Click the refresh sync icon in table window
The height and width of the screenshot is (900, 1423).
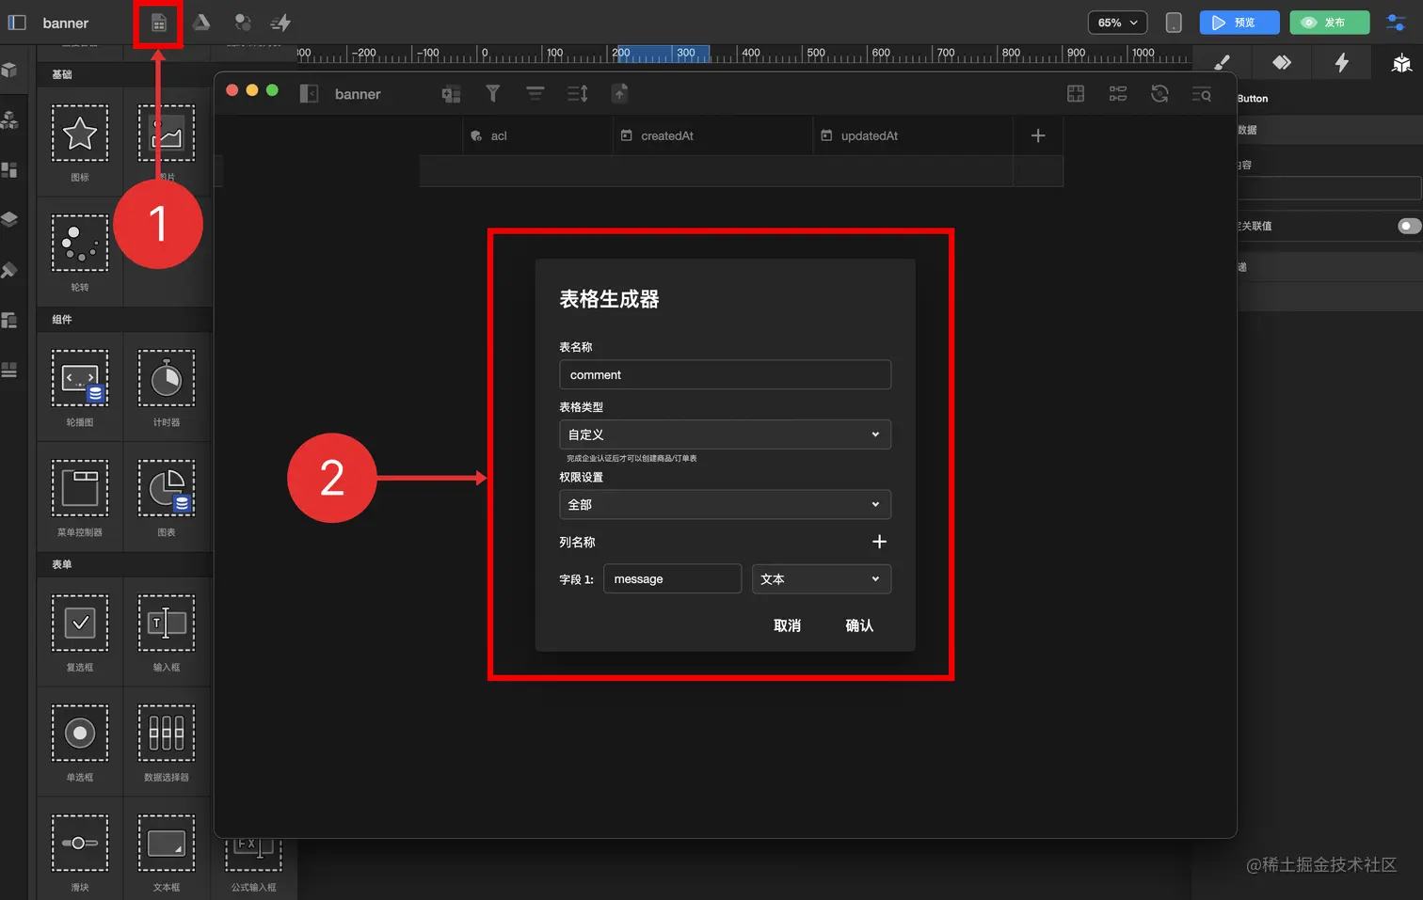[1159, 93]
